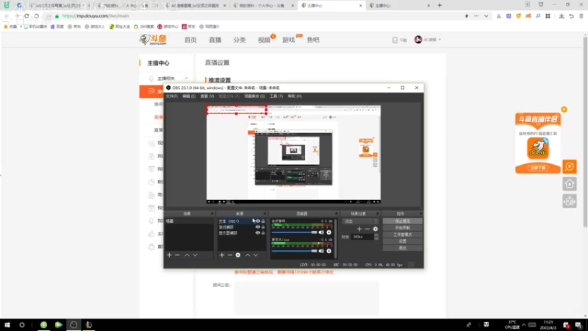Mute desktop audio with the speaker icon
This screenshot has height=331, width=588.
click(x=321, y=232)
